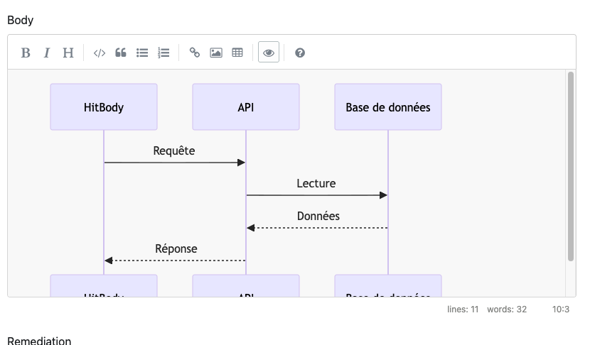Click the Requête message label
Viewport: 595px width, 345px height.
click(x=174, y=151)
